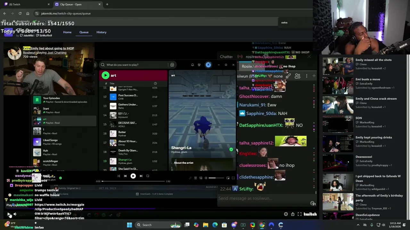This screenshot has height=230, width=410.
Task: Open a new browser tab
Action: coord(107,4)
